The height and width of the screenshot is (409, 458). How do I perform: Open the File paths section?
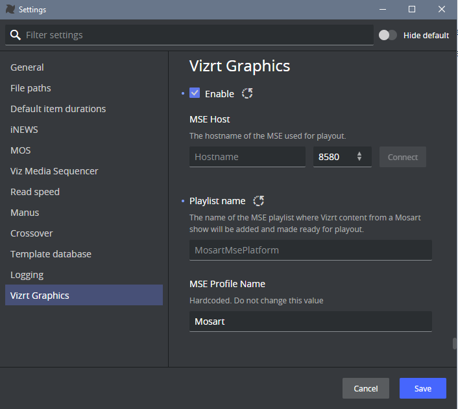[84, 88]
